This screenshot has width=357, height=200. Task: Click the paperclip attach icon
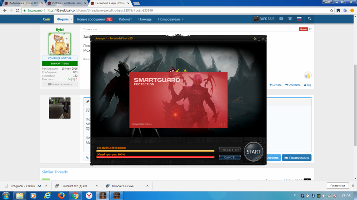pyautogui.click(x=87, y=158)
